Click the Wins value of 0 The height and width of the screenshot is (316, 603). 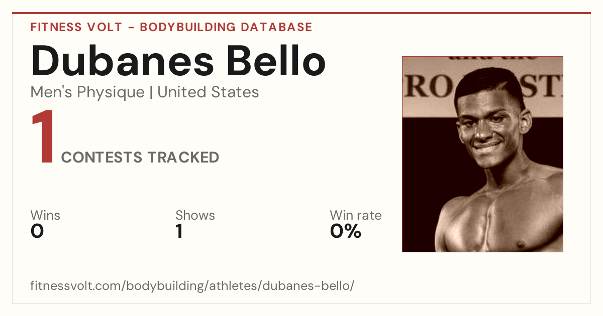coord(37,231)
